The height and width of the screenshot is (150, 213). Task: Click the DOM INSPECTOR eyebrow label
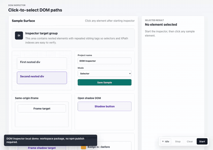tap(17, 5)
